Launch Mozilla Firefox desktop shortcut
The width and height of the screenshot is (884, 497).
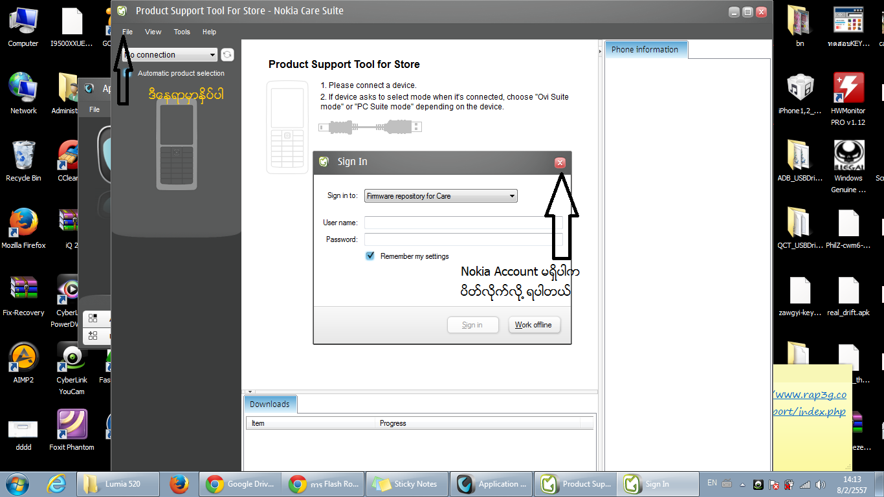23,228
